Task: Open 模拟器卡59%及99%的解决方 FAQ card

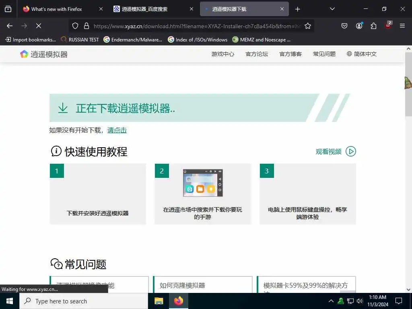Action: pos(306,284)
